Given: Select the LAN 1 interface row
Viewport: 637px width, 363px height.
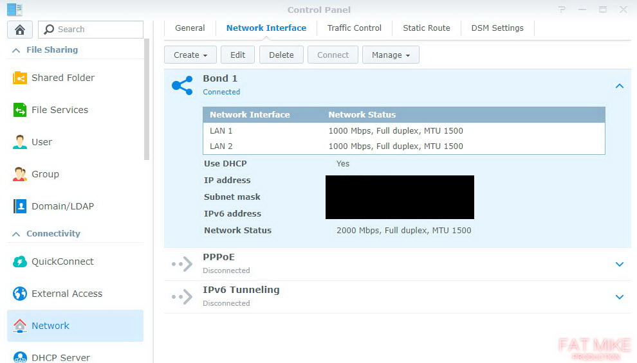Looking at the screenshot, I should (404, 130).
